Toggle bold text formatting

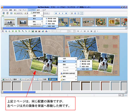78,31
